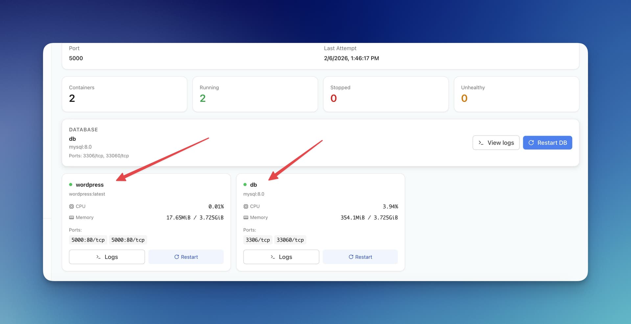Select the 5000:80/tcp port badge
The width and height of the screenshot is (631, 324).
88,240
